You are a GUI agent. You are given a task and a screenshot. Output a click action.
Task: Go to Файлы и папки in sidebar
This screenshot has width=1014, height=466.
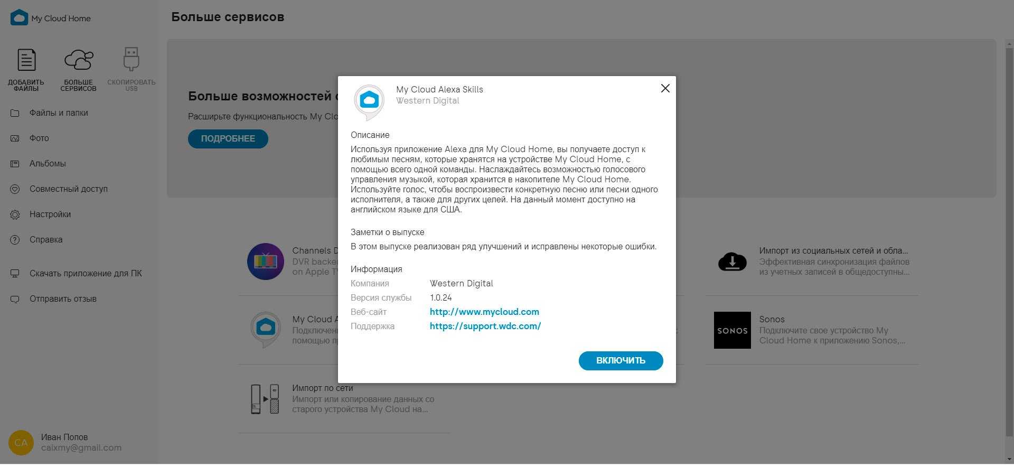click(x=59, y=113)
